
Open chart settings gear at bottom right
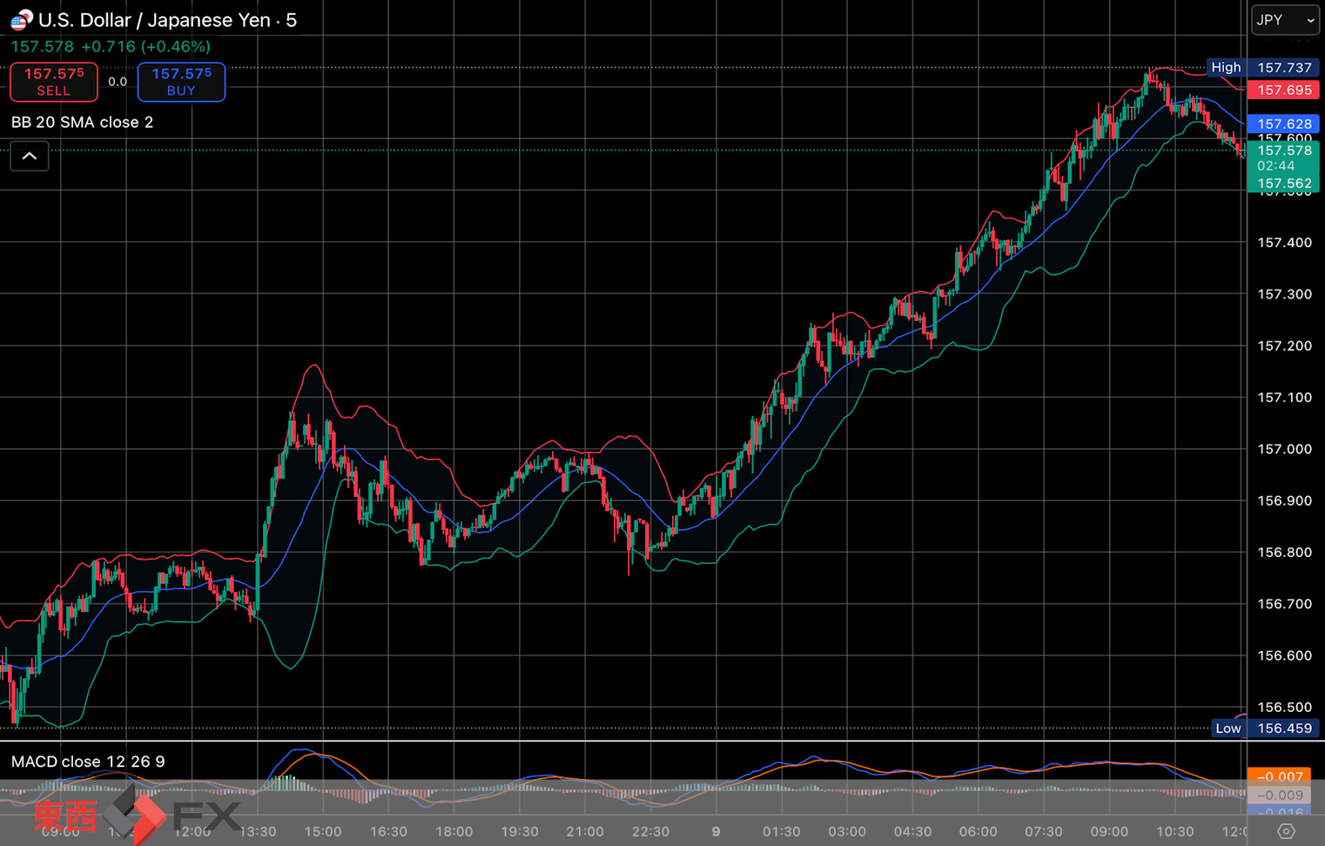[x=1285, y=831]
